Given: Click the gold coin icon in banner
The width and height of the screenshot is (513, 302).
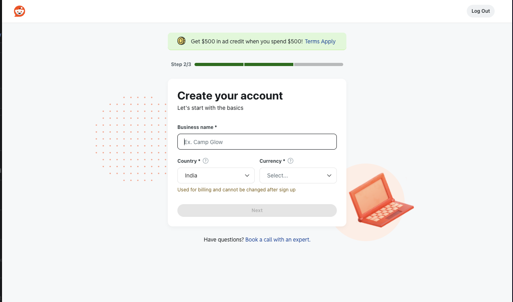Looking at the screenshot, I should [x=181, y=41].
